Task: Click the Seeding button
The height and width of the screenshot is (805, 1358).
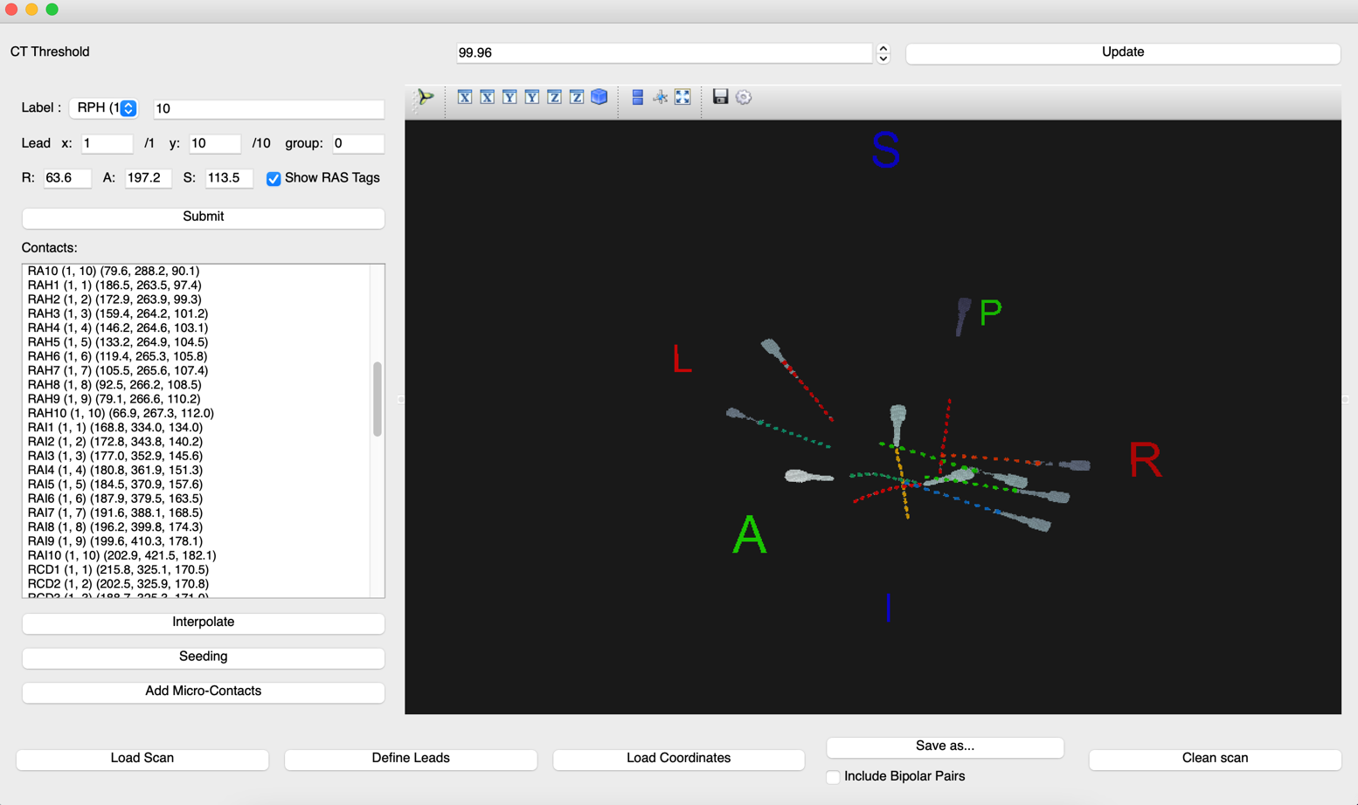Action: 203,657
